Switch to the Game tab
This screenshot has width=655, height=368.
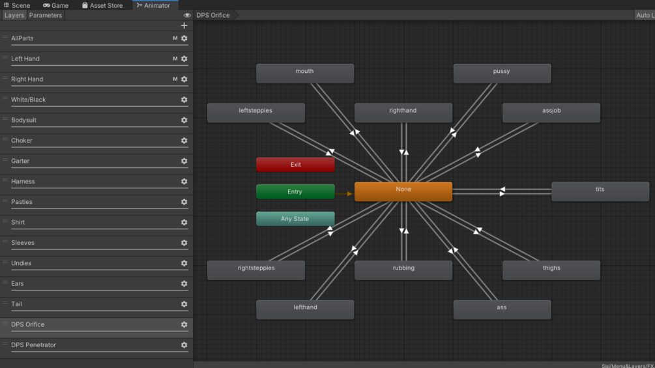click(55, 5)
